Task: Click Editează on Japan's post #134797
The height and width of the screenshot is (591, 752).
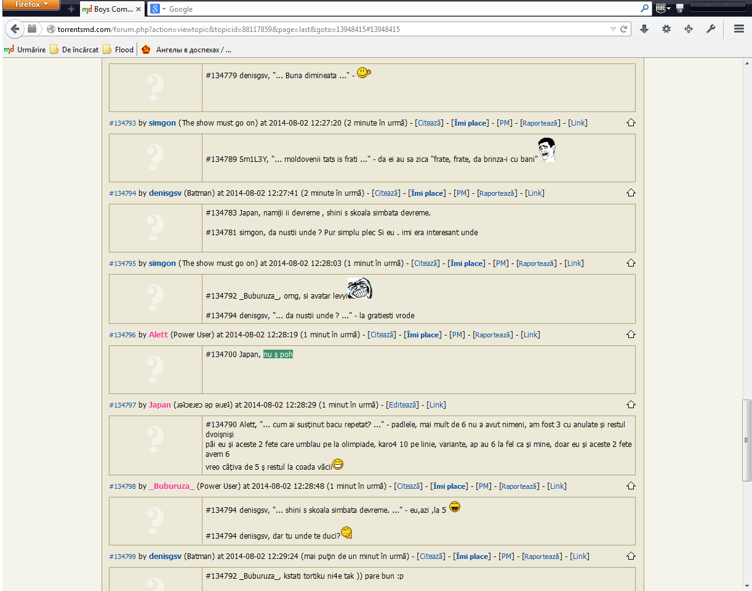Action: (x=402, y=405)
